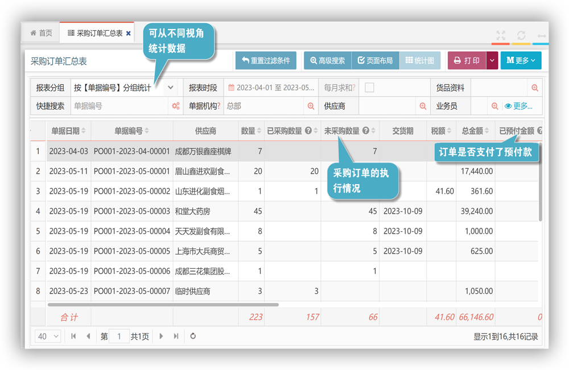The height and width of the screenshot is (370, 569).
Task: Click the fullscreen expand icon at top right
Action: click(x=501, y=35)
